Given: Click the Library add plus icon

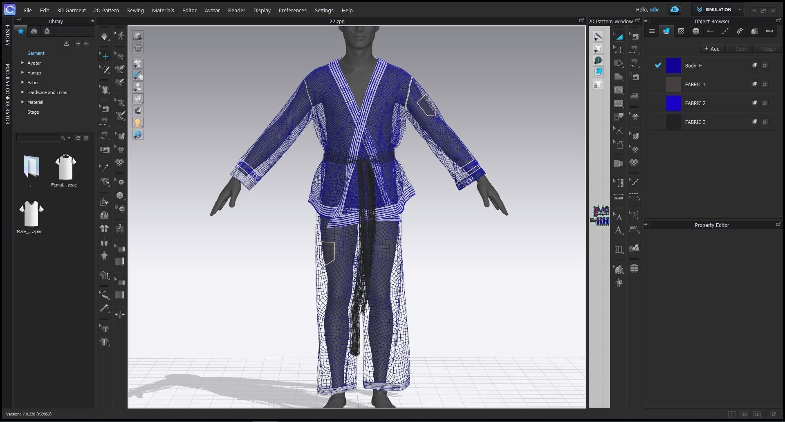Looking at the screenshot, I should click(78, 44).
